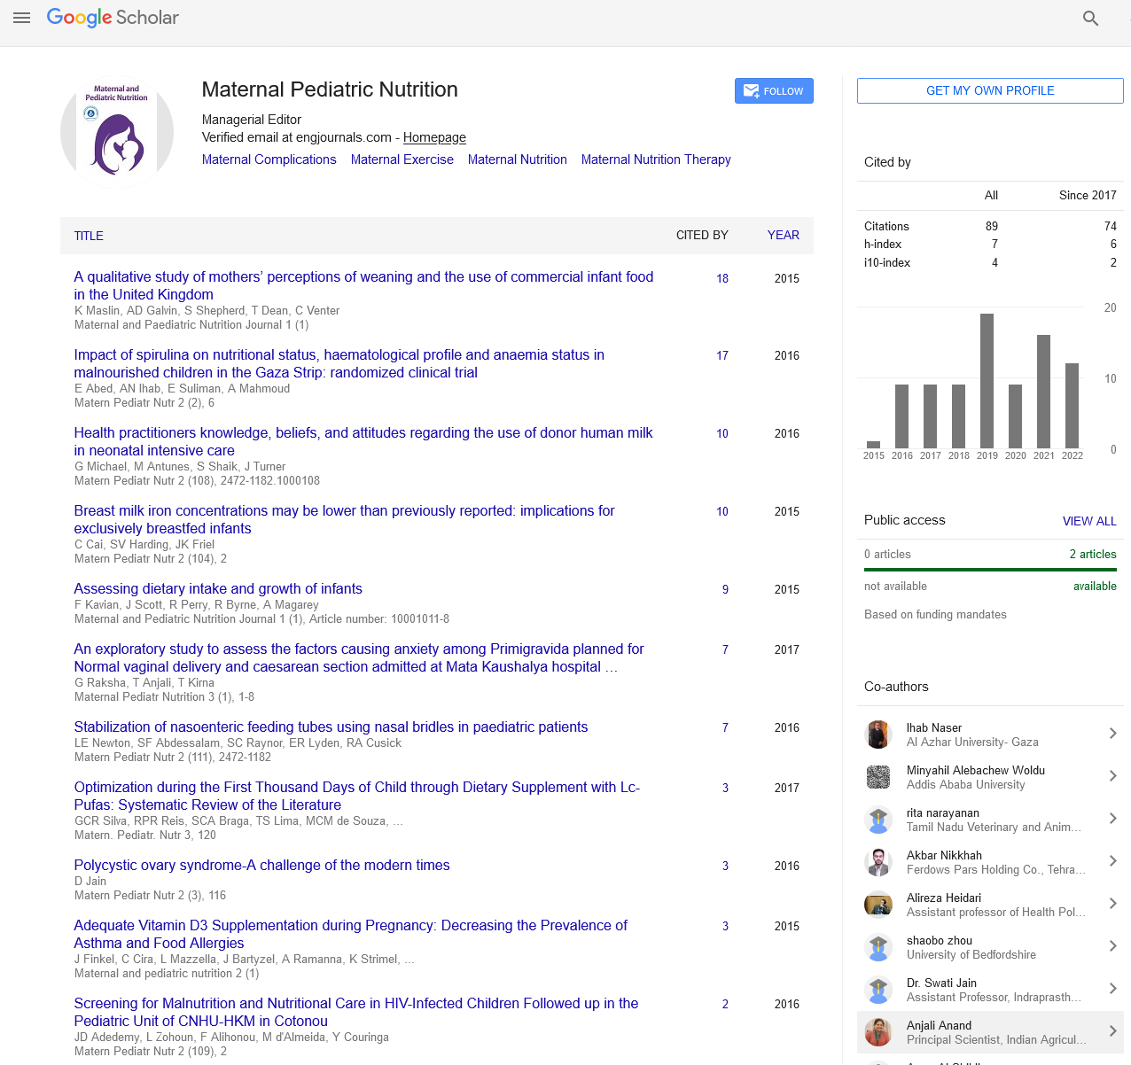Open the Homepage link
The height and width of the screenshot is (1065, 1131).
(x=434, y=137)
